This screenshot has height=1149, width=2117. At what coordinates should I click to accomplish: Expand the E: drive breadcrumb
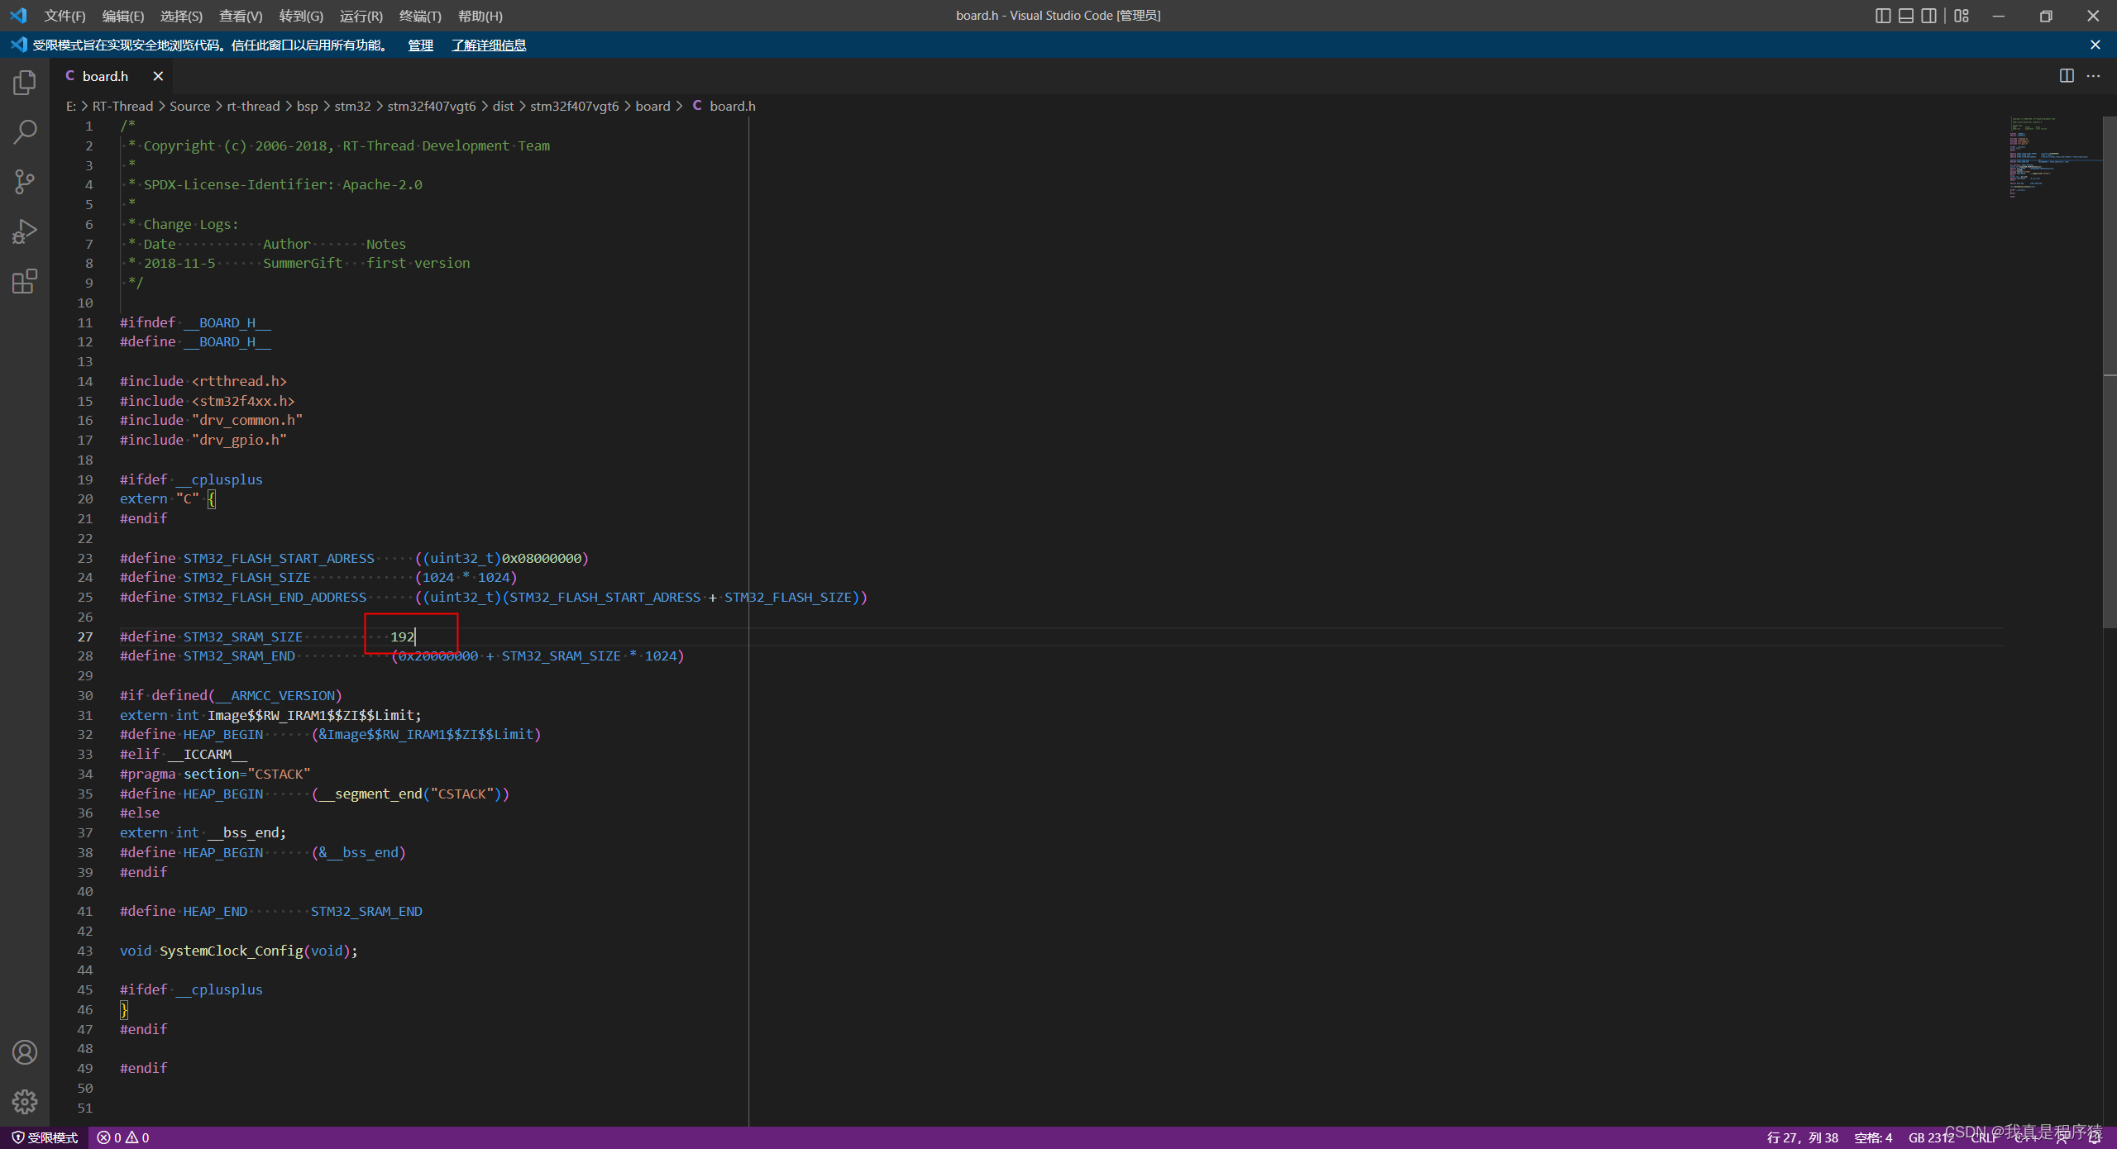(x=70, y=106)
